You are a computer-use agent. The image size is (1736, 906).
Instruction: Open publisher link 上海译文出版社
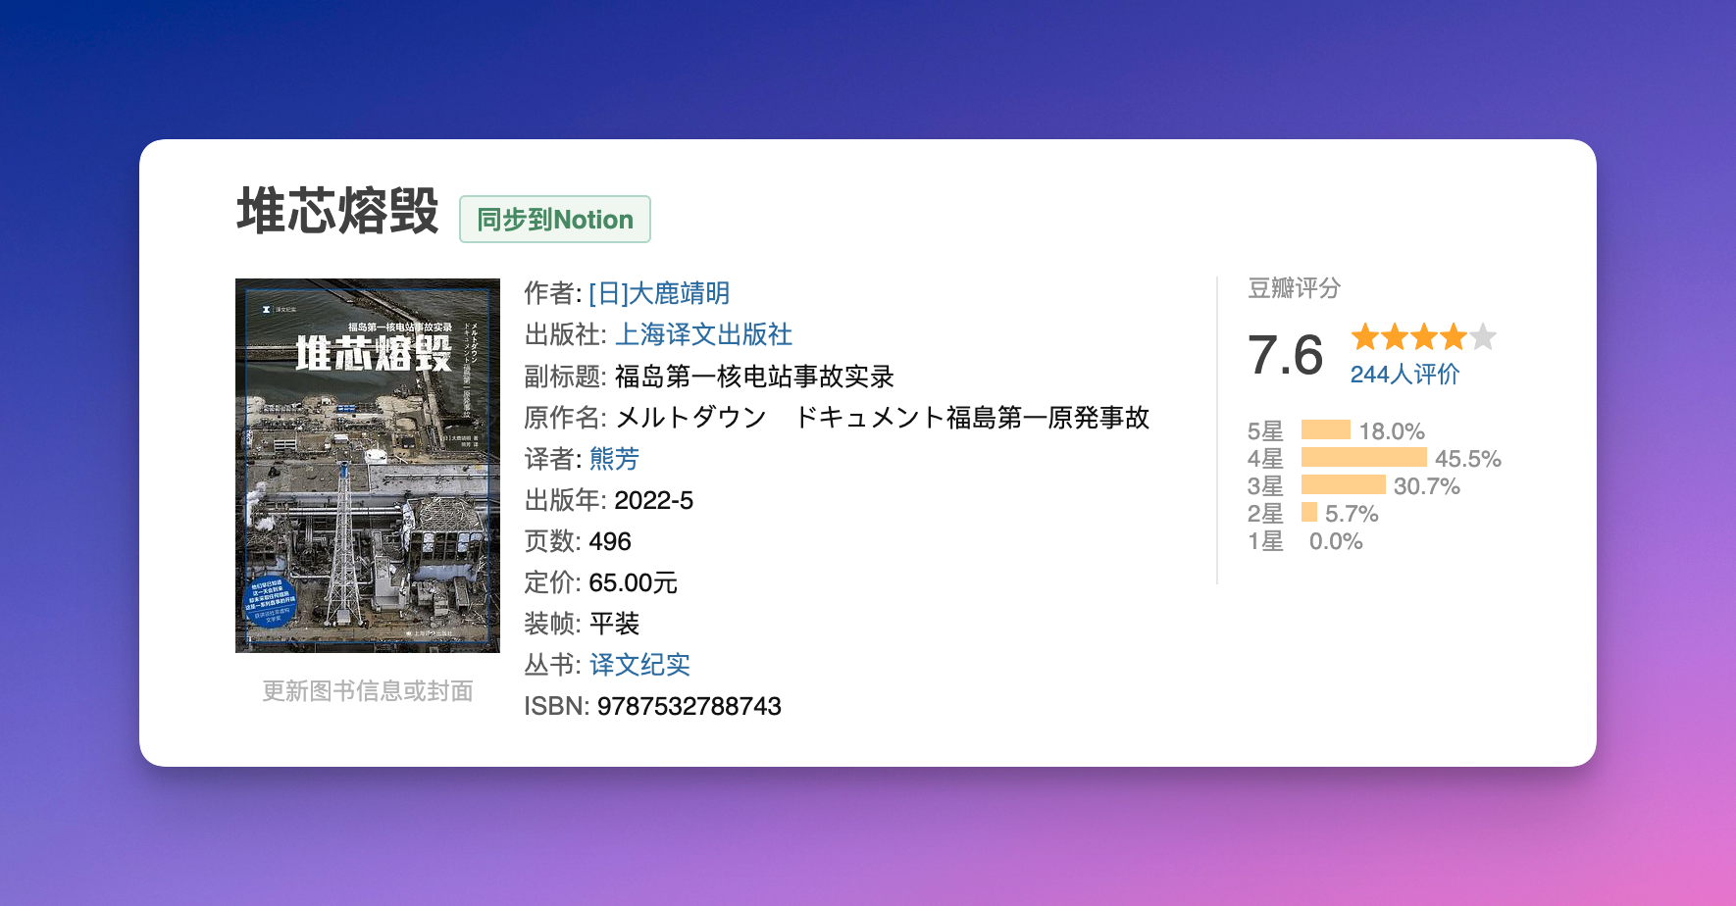pyautogui.click(x=703, y=334)
